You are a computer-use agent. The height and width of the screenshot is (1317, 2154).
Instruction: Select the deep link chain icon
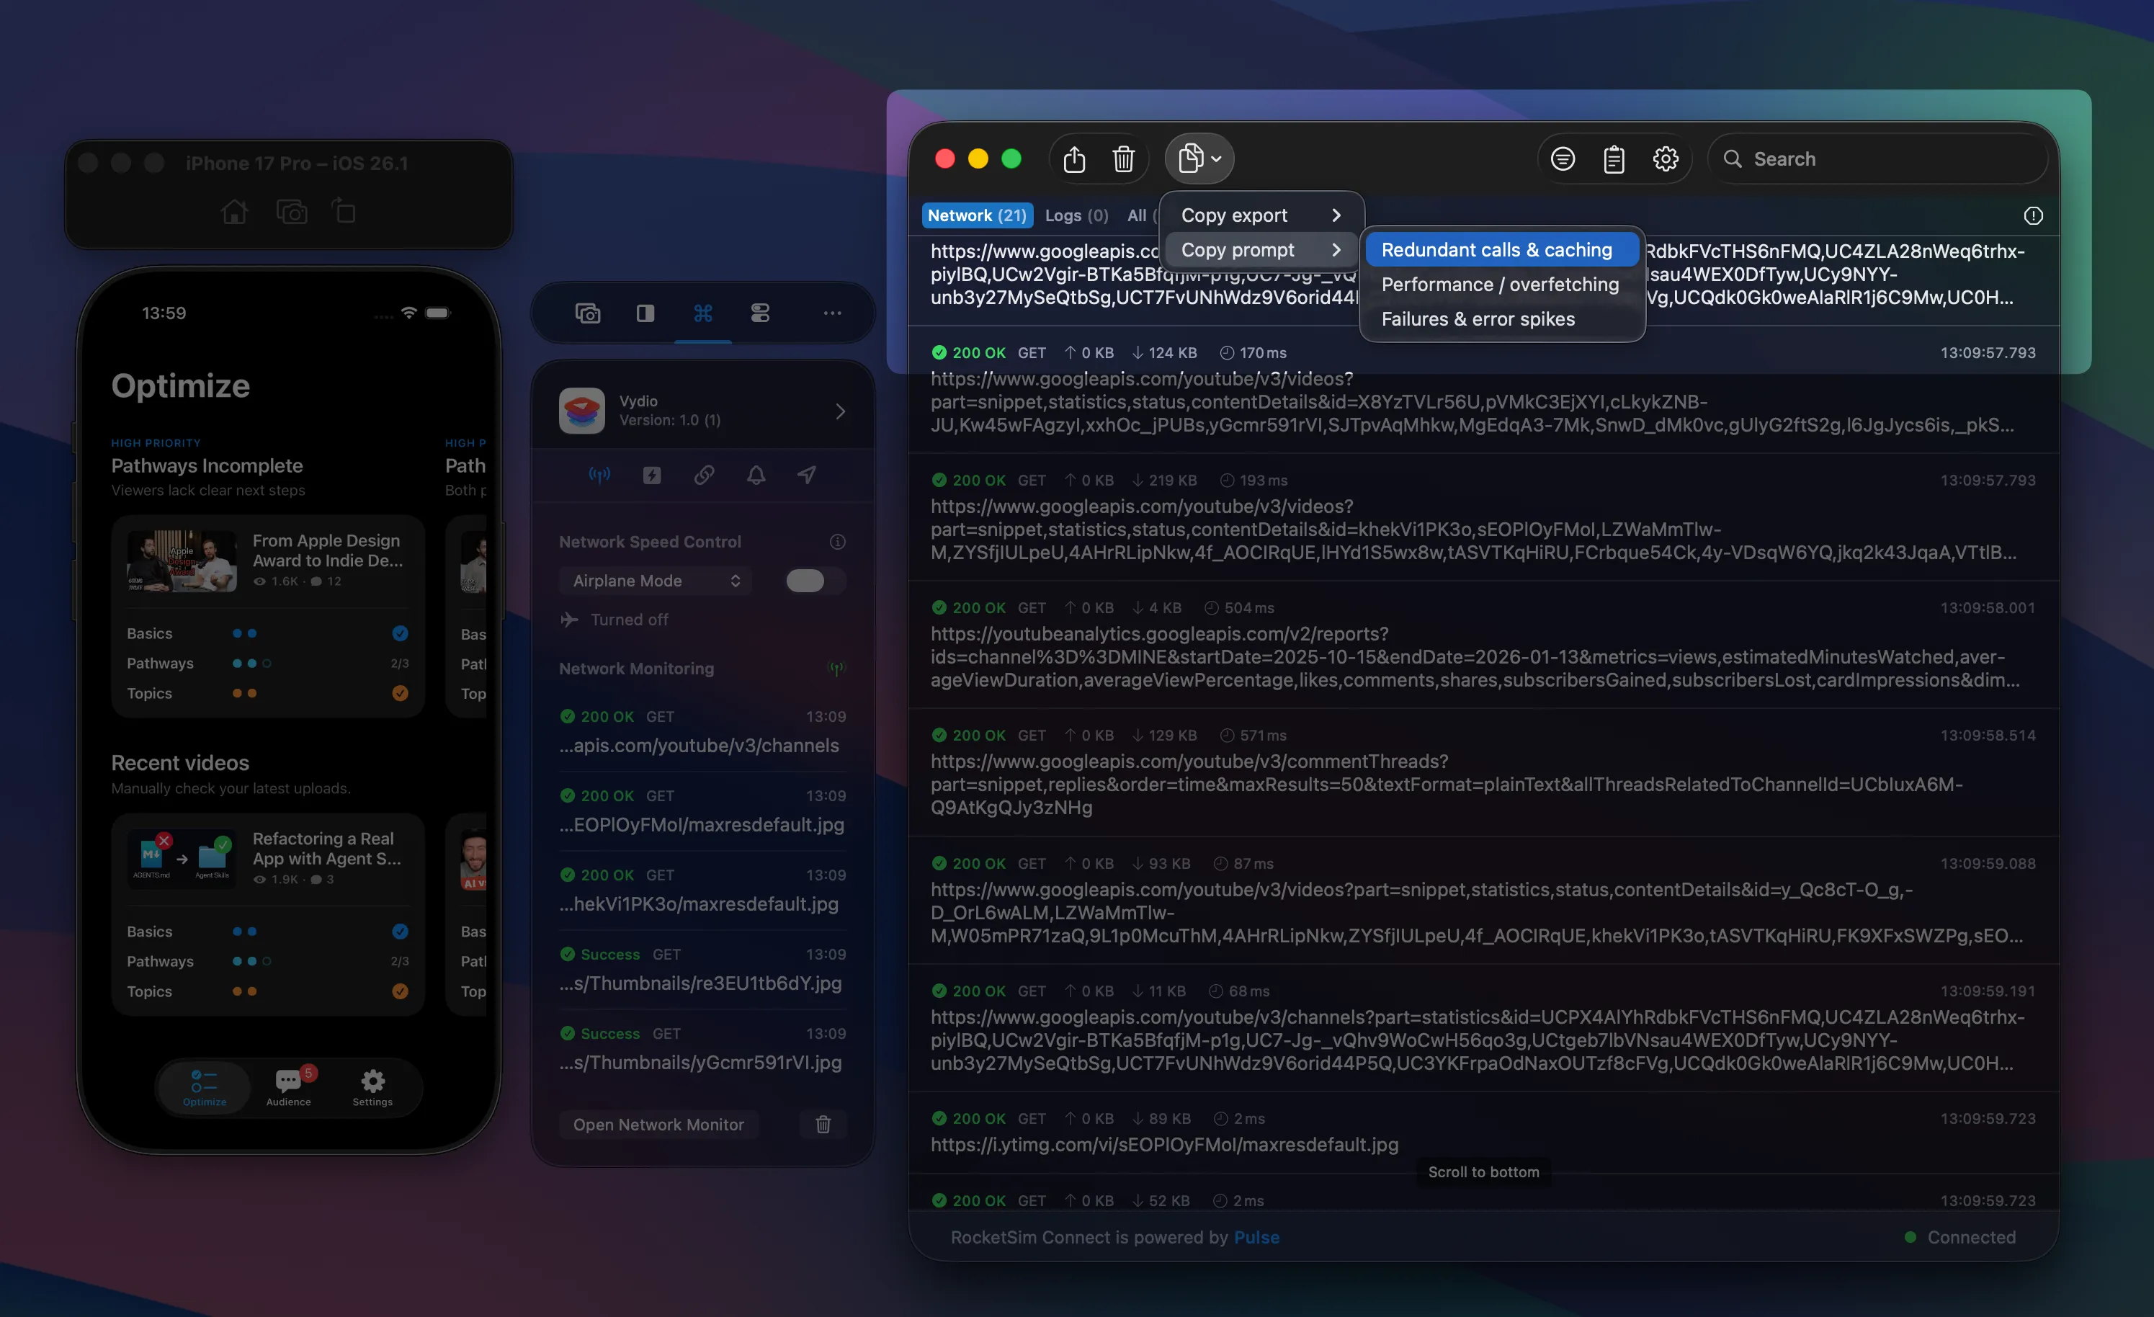(704, 475)
